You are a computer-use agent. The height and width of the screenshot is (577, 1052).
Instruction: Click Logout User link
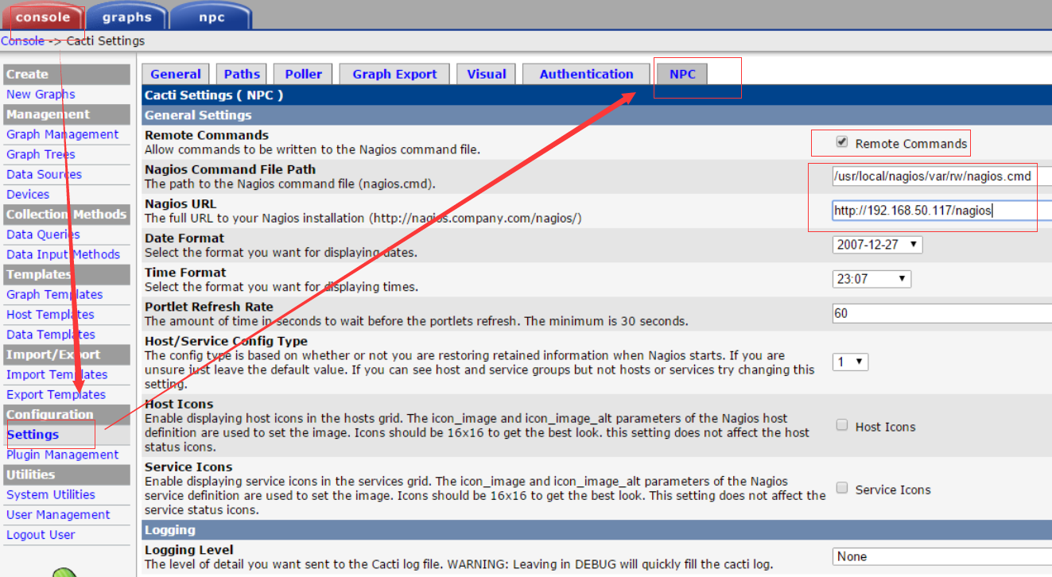point(41,535)
